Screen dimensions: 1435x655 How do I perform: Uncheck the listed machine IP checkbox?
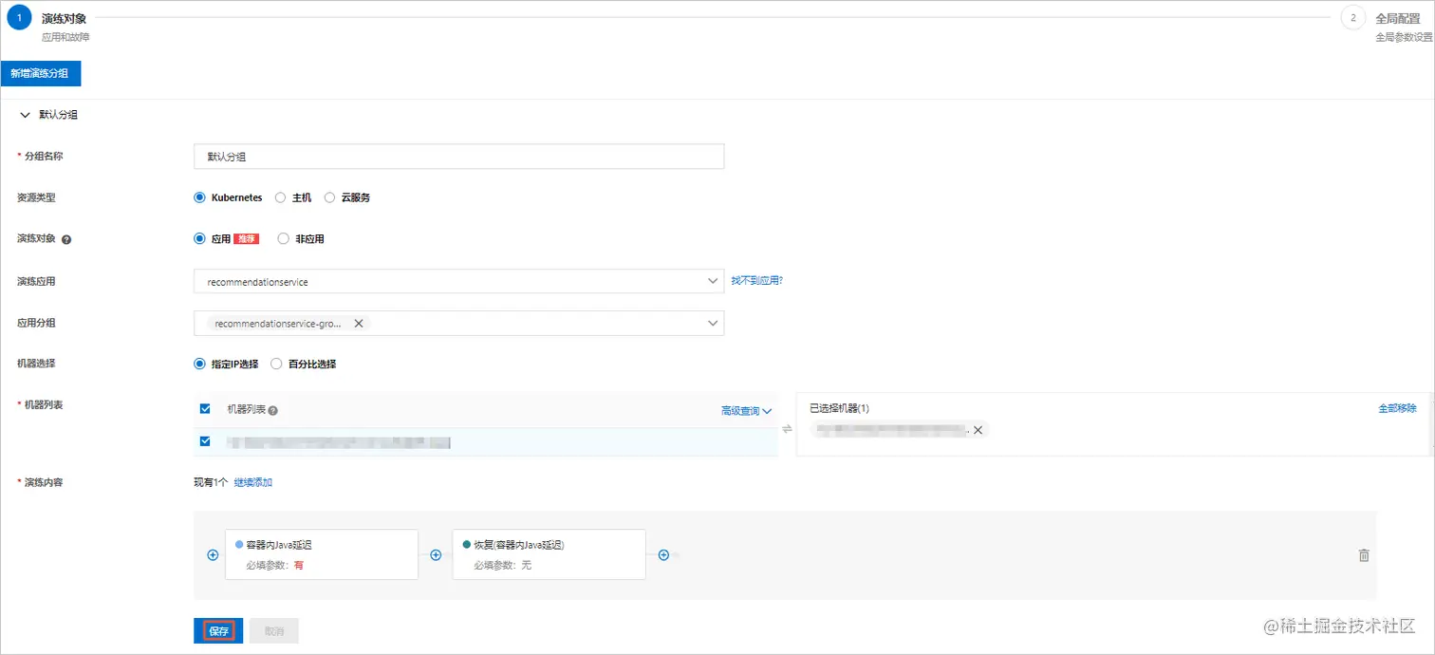(x=204, y=440)
